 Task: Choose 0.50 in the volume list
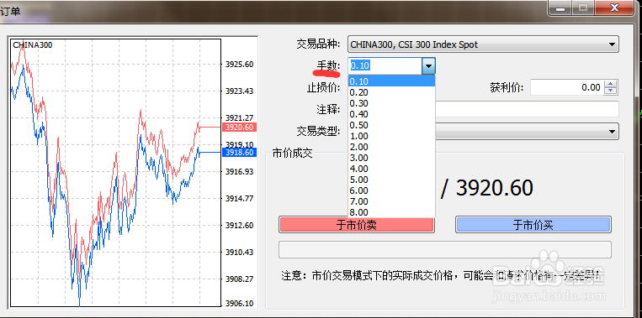click(x=391, y=125)
